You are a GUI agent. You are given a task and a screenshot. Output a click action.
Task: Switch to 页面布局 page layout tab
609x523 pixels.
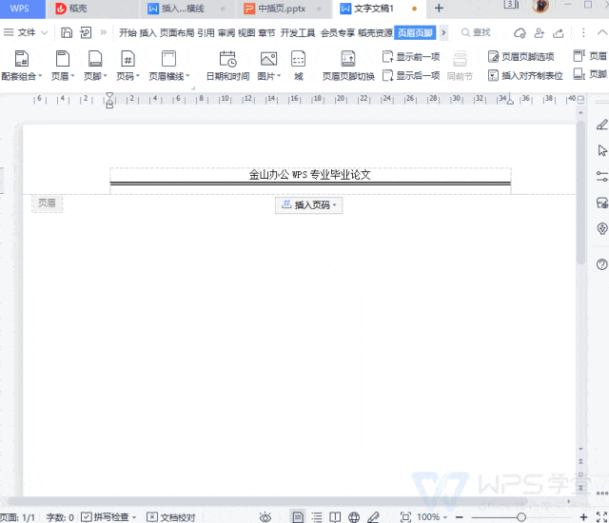tap(177, 32)
